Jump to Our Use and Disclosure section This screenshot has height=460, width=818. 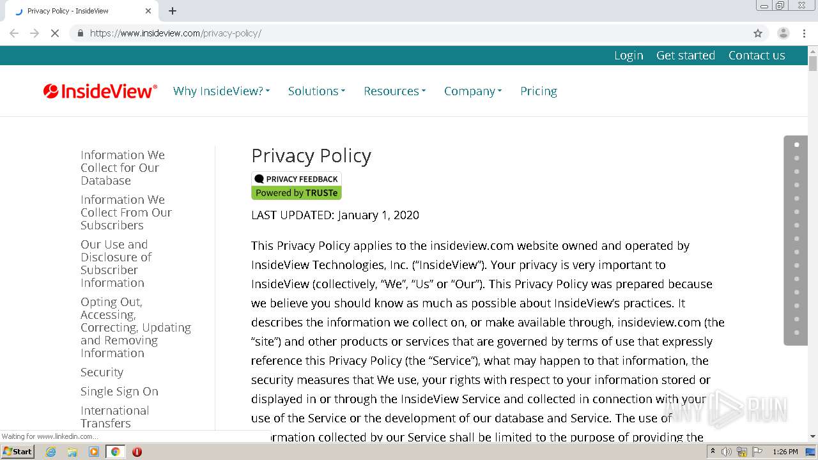(116, 264)
